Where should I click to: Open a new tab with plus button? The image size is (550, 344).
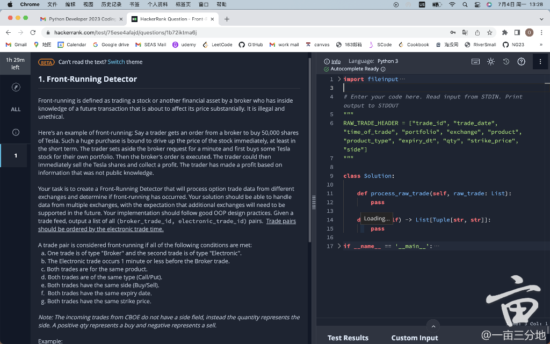point(227,19)
